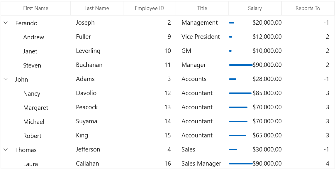Click salary value $30,000.00
336x170 pixels.
pyautogui.click(x=267, y=149)
